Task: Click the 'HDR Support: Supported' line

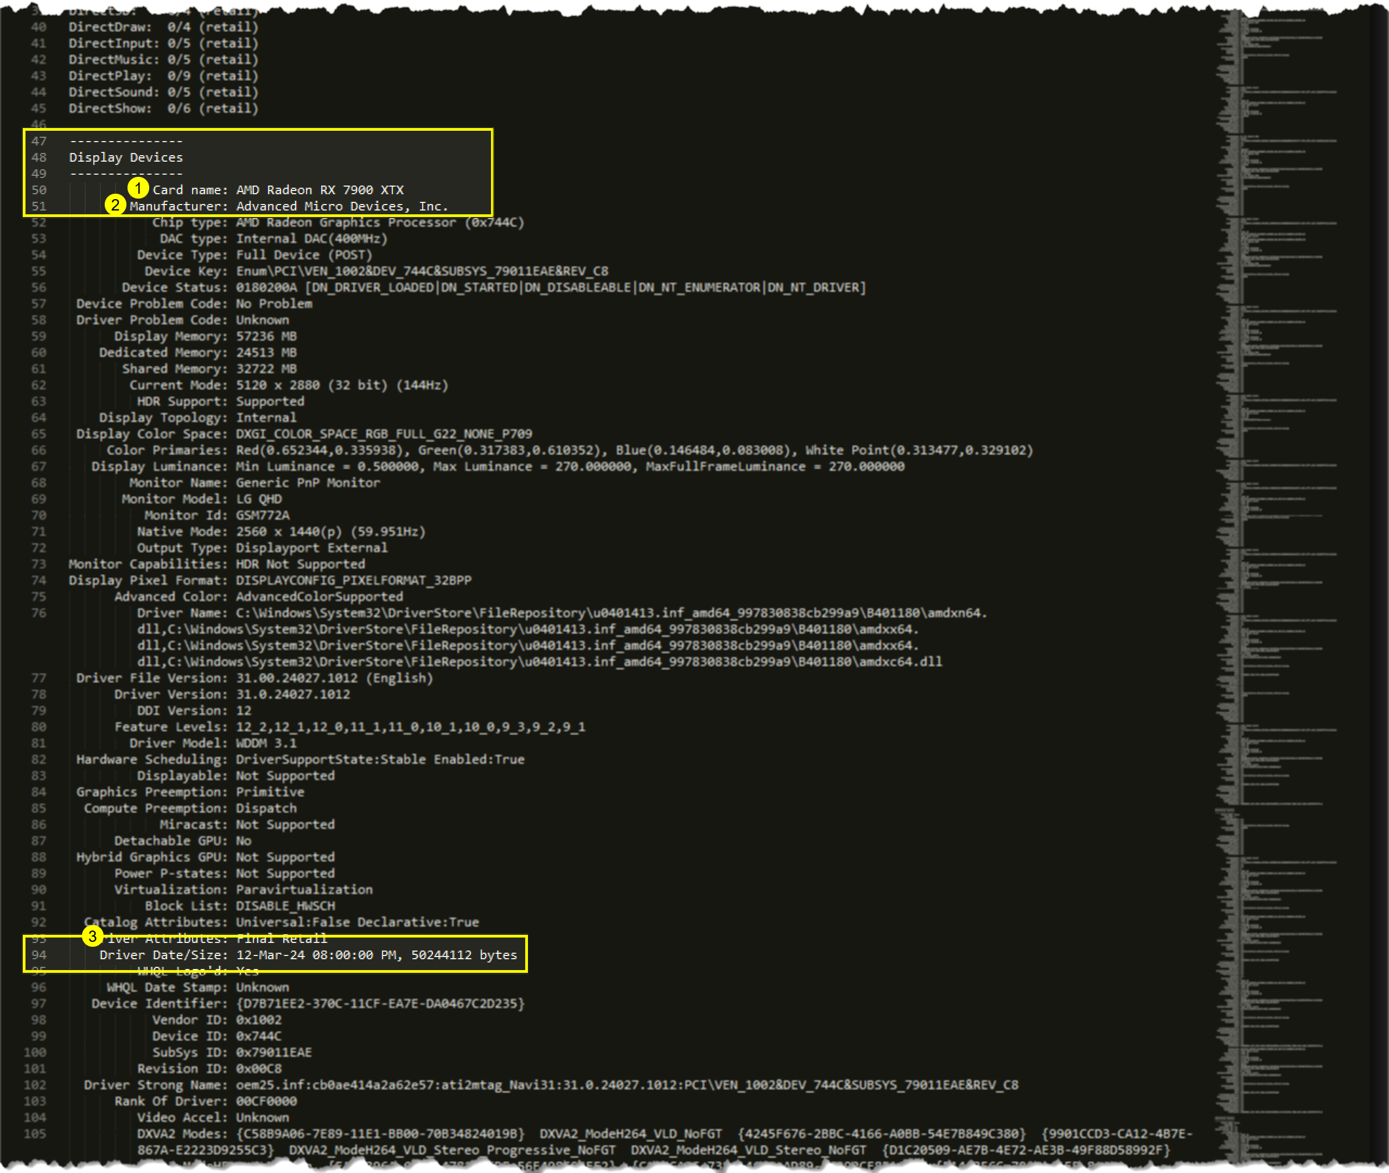Action: pos(220,401)
